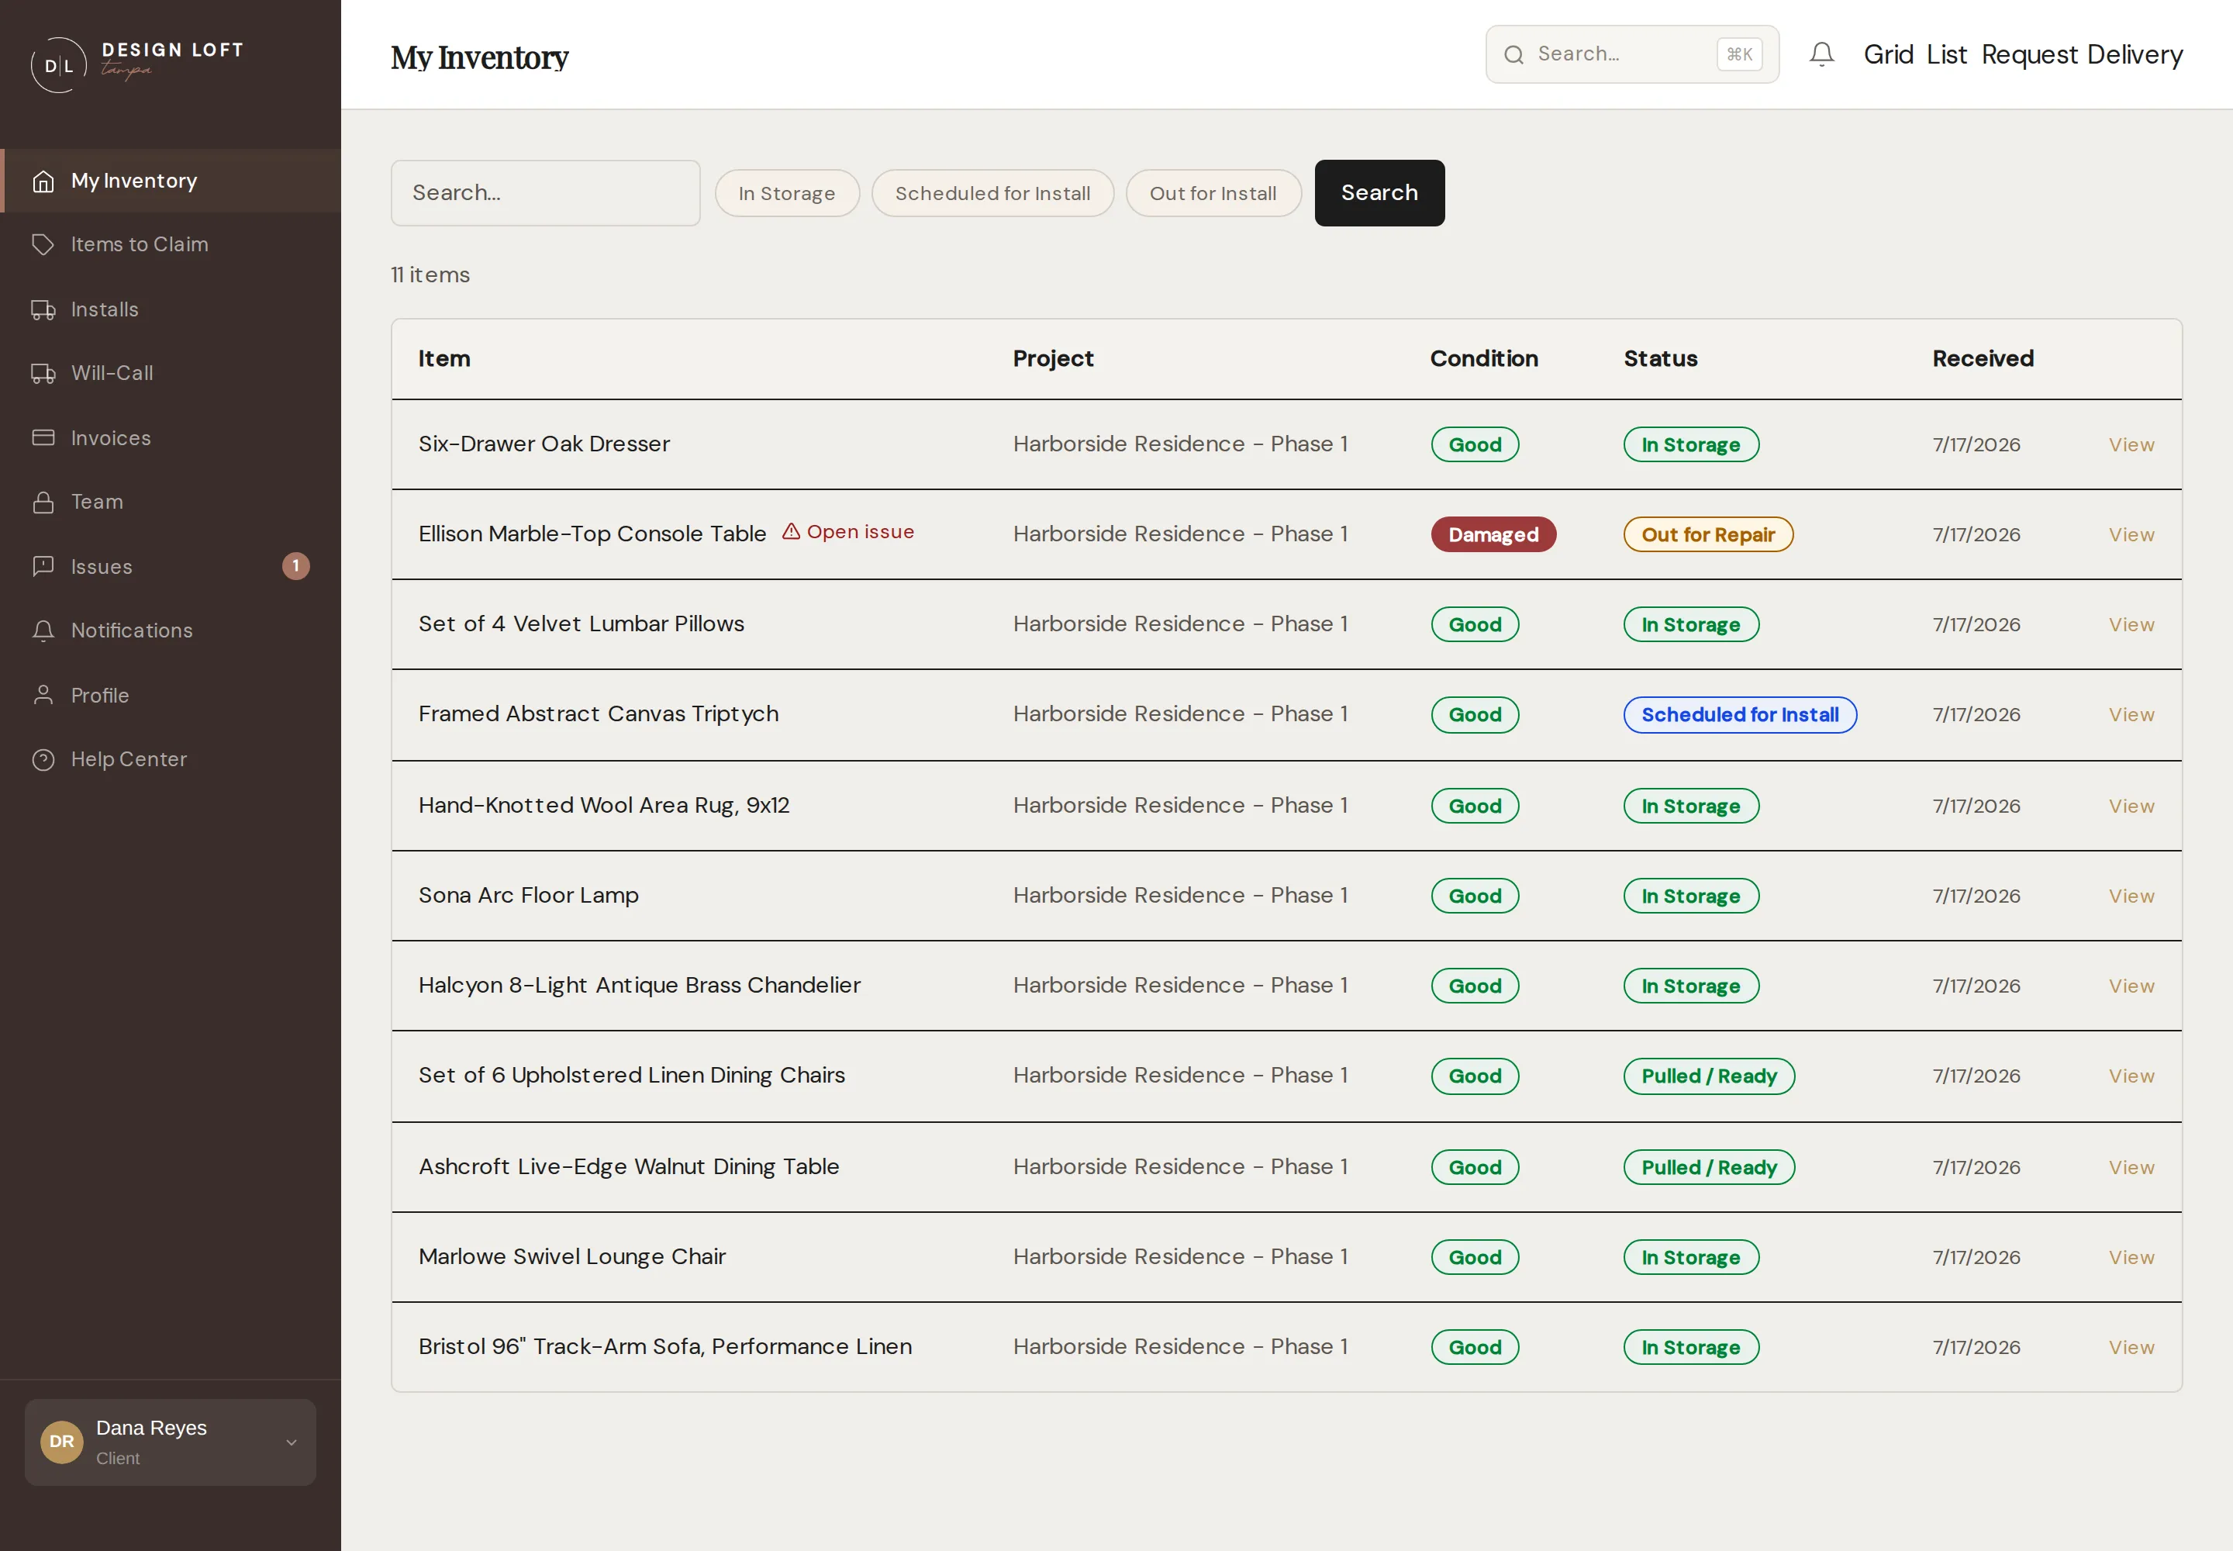Click the truck icon beside Will-Call
The height and width of the screenshot is (1551, 2233).
[x=43, y=373]
